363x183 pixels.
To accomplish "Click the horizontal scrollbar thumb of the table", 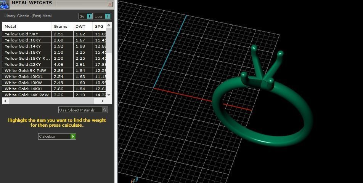I will (x=51, y=101).
